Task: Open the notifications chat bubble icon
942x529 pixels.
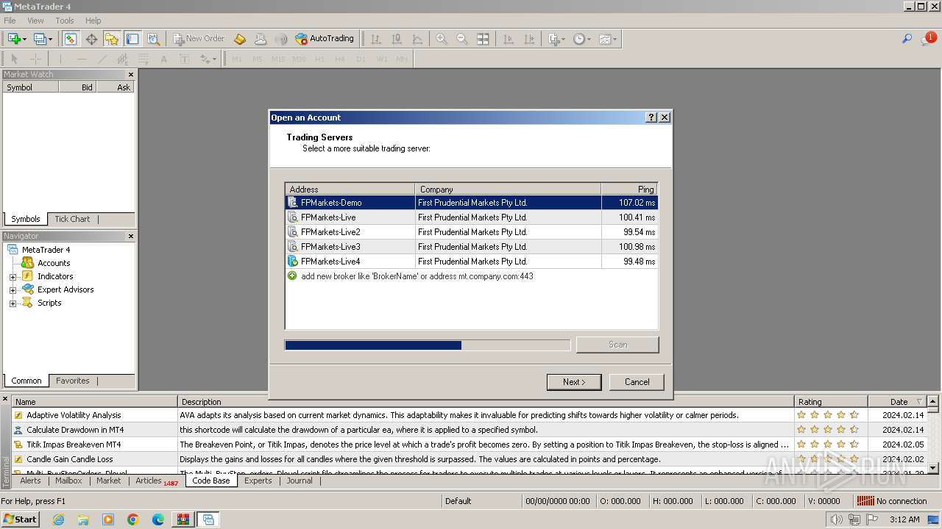Action: coord(928,39)
